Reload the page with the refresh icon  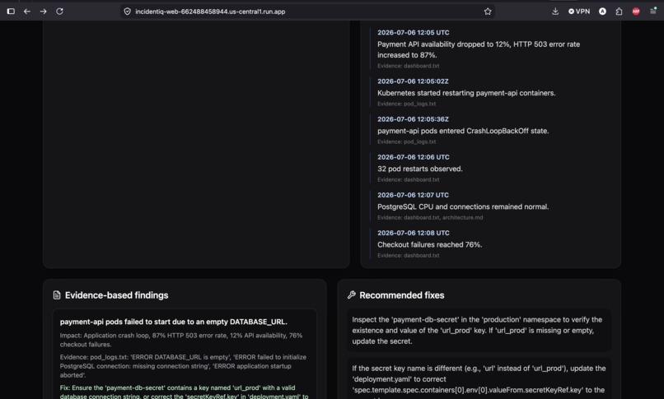tap(59, 12)
